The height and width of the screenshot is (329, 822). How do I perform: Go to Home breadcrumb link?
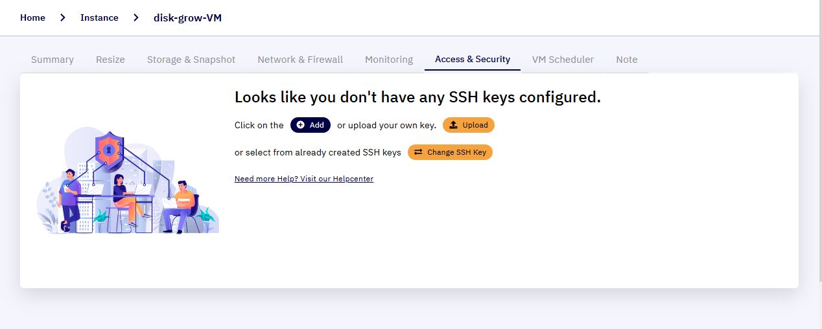coord(32,17)
